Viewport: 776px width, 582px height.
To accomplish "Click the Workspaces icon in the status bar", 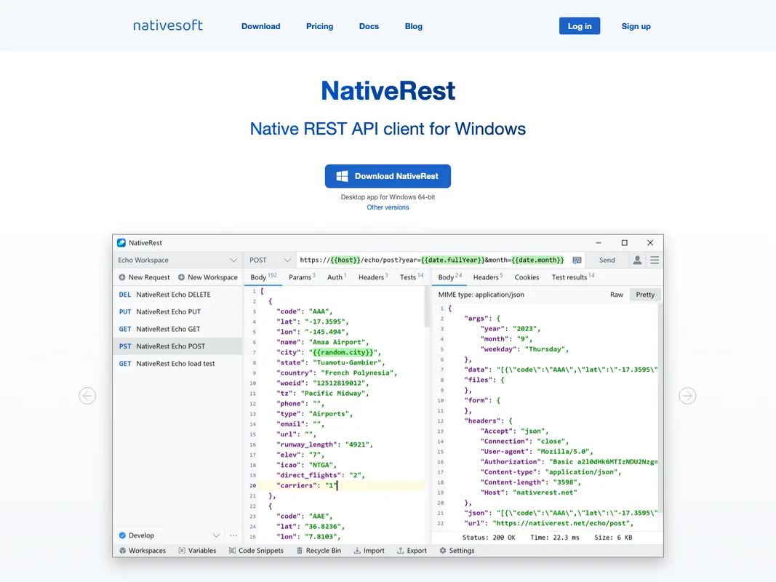I will [x=122, y=551].
